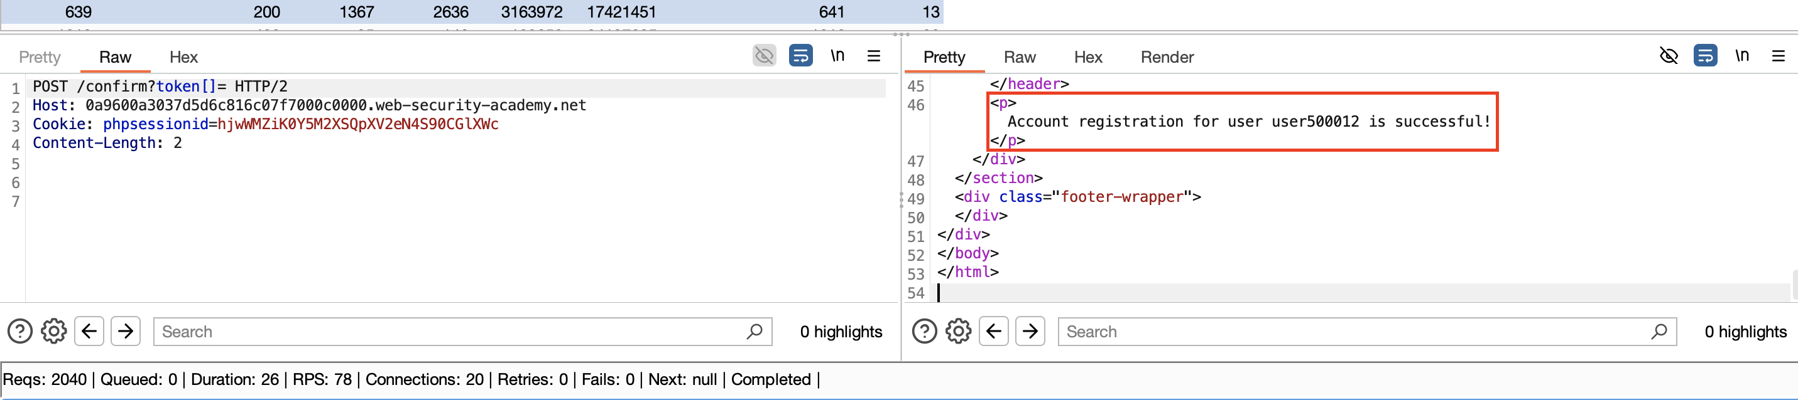
Task: Open request panel hamburger options menu
Action: (x=874, y=56)
